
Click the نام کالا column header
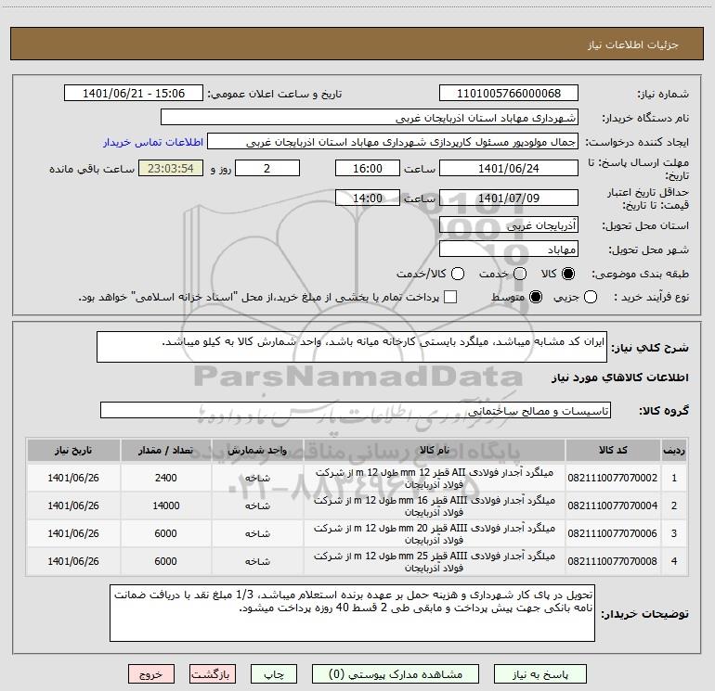click(435, 450)
